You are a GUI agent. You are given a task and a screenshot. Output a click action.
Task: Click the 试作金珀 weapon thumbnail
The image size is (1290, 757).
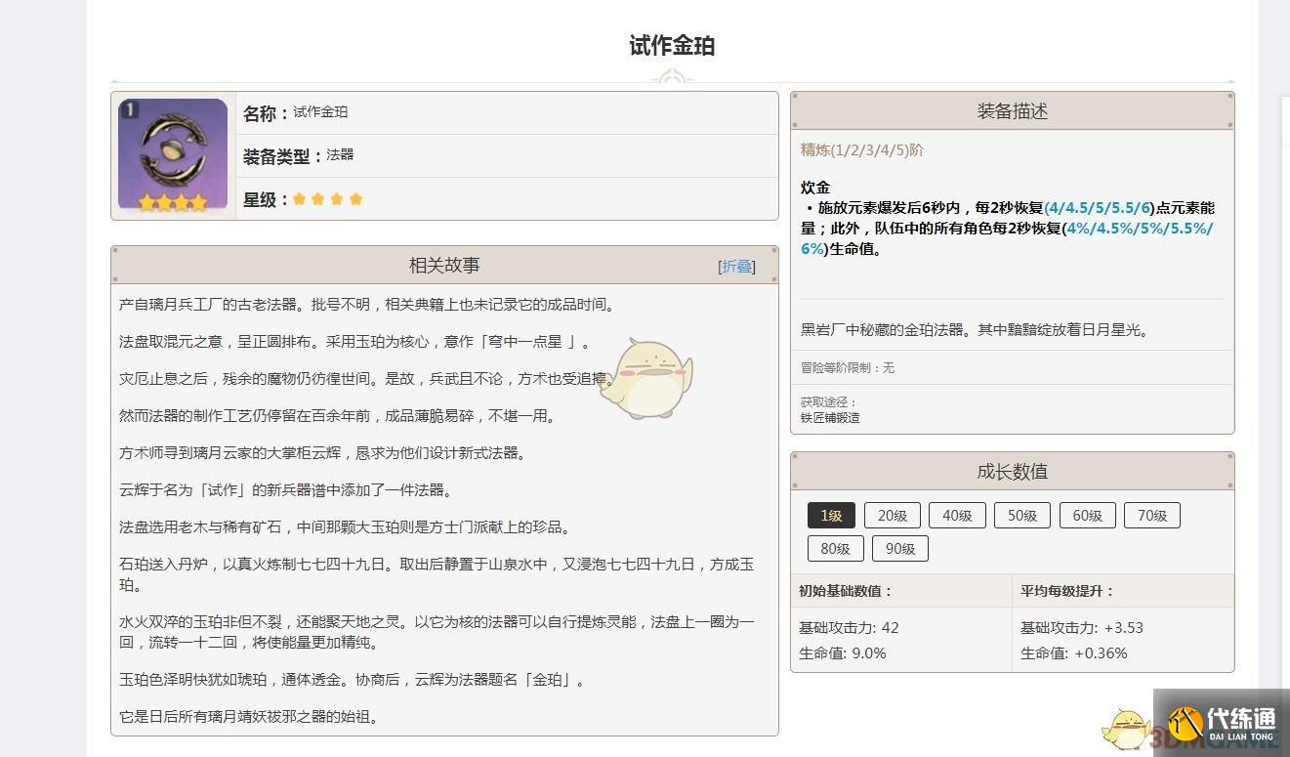[173, 153]
